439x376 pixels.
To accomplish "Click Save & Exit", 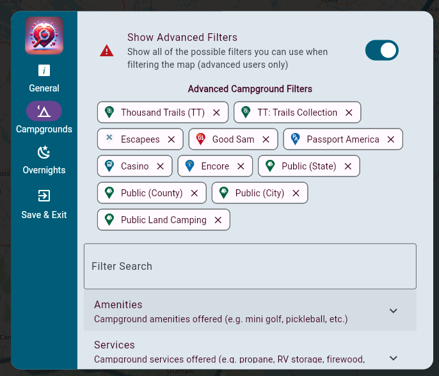I will coord(44,204).
